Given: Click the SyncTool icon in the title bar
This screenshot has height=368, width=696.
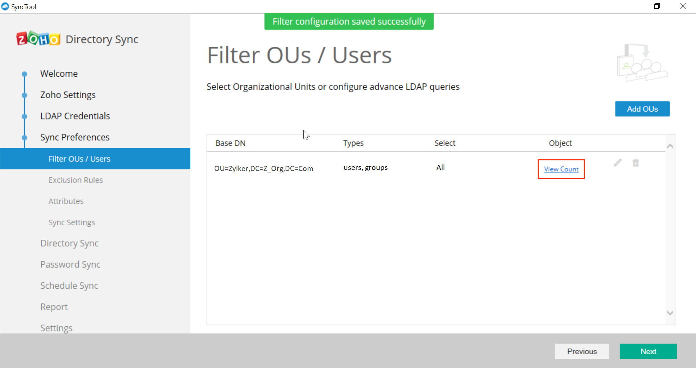Looking at the screenshot, I should pyautogui.click(x=5, y=6).
